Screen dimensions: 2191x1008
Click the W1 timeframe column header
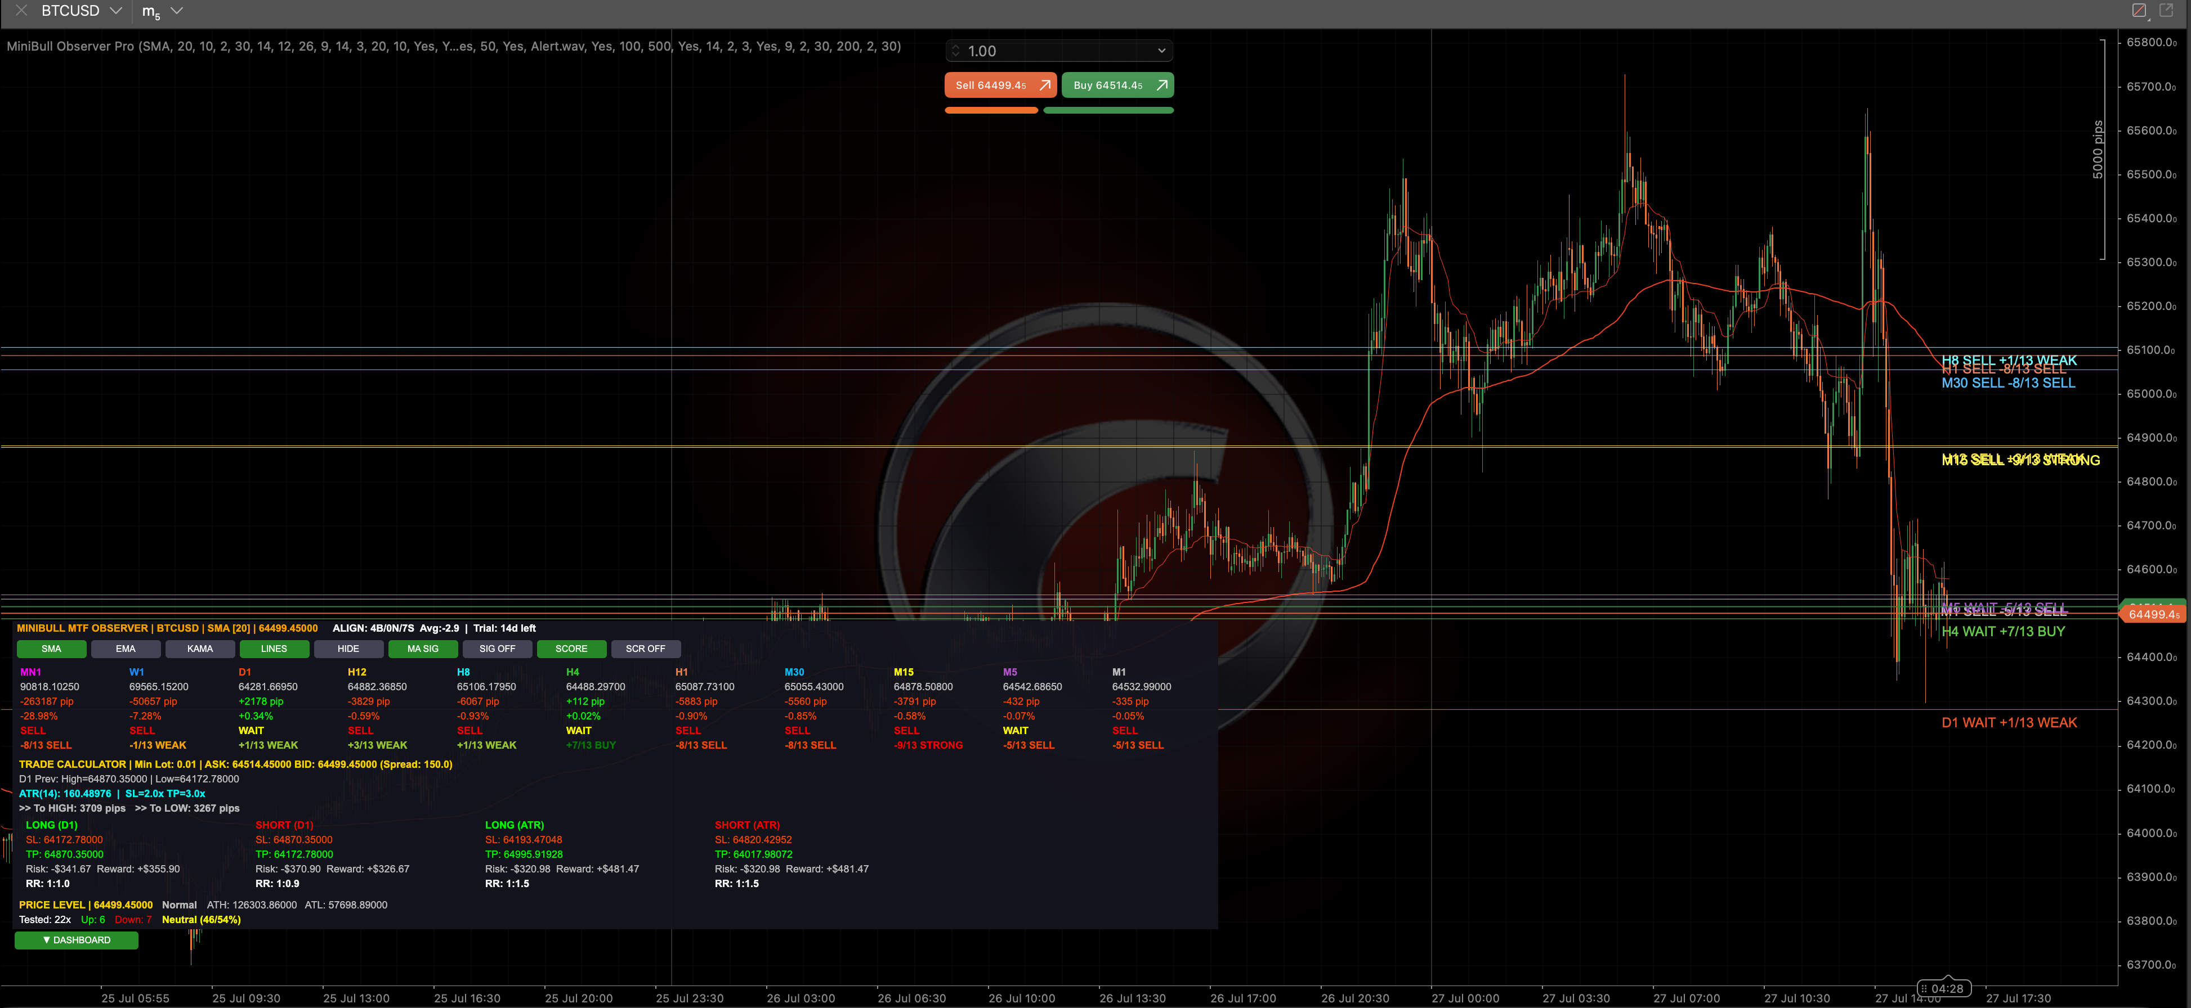137,672
